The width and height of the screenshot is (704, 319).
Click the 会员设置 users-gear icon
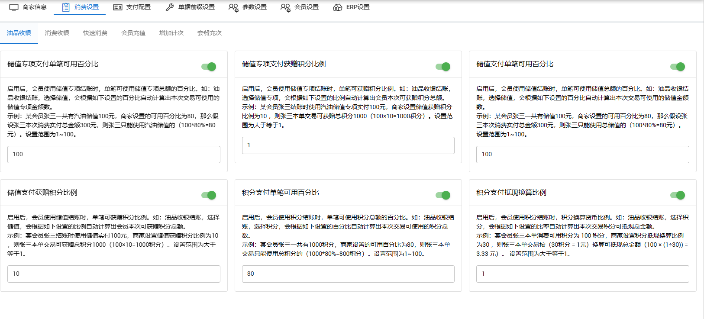click(x=286, y=7)
